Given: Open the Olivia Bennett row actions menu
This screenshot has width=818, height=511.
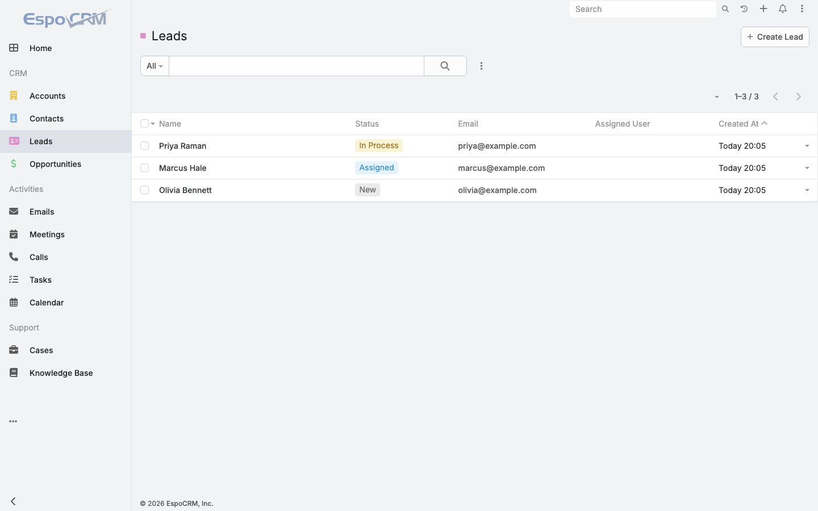Looking at the screenshot, I should pos(807,190).
